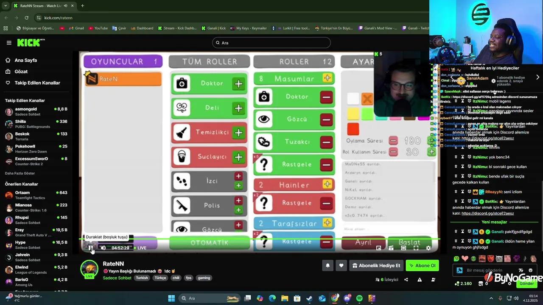543x305 pixels.
Task: Send the chat message with Gönder
Action: pyautogui.click(x=527, y=283)
